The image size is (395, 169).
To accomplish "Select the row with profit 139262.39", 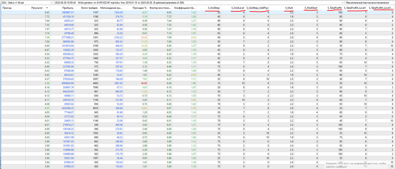I will pyautogui.click(x=197, y=50).
